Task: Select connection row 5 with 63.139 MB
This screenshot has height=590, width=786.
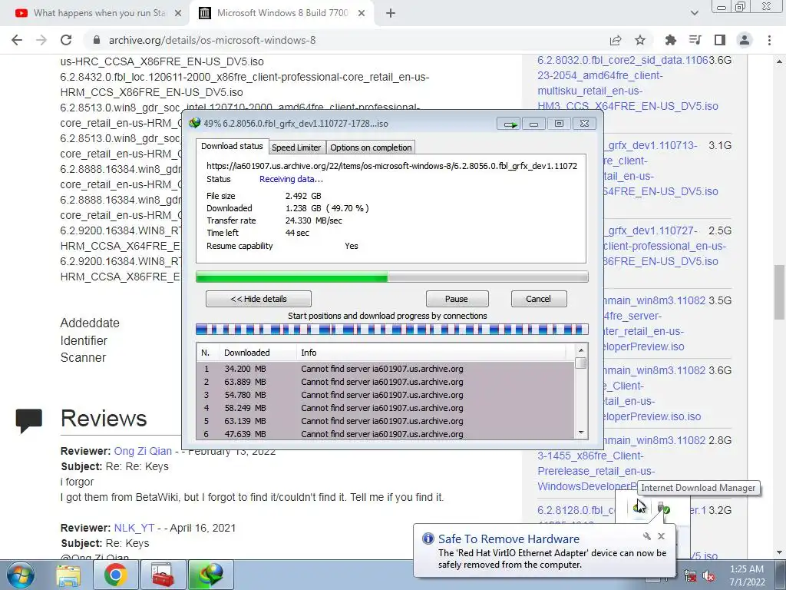Action: 385,421
